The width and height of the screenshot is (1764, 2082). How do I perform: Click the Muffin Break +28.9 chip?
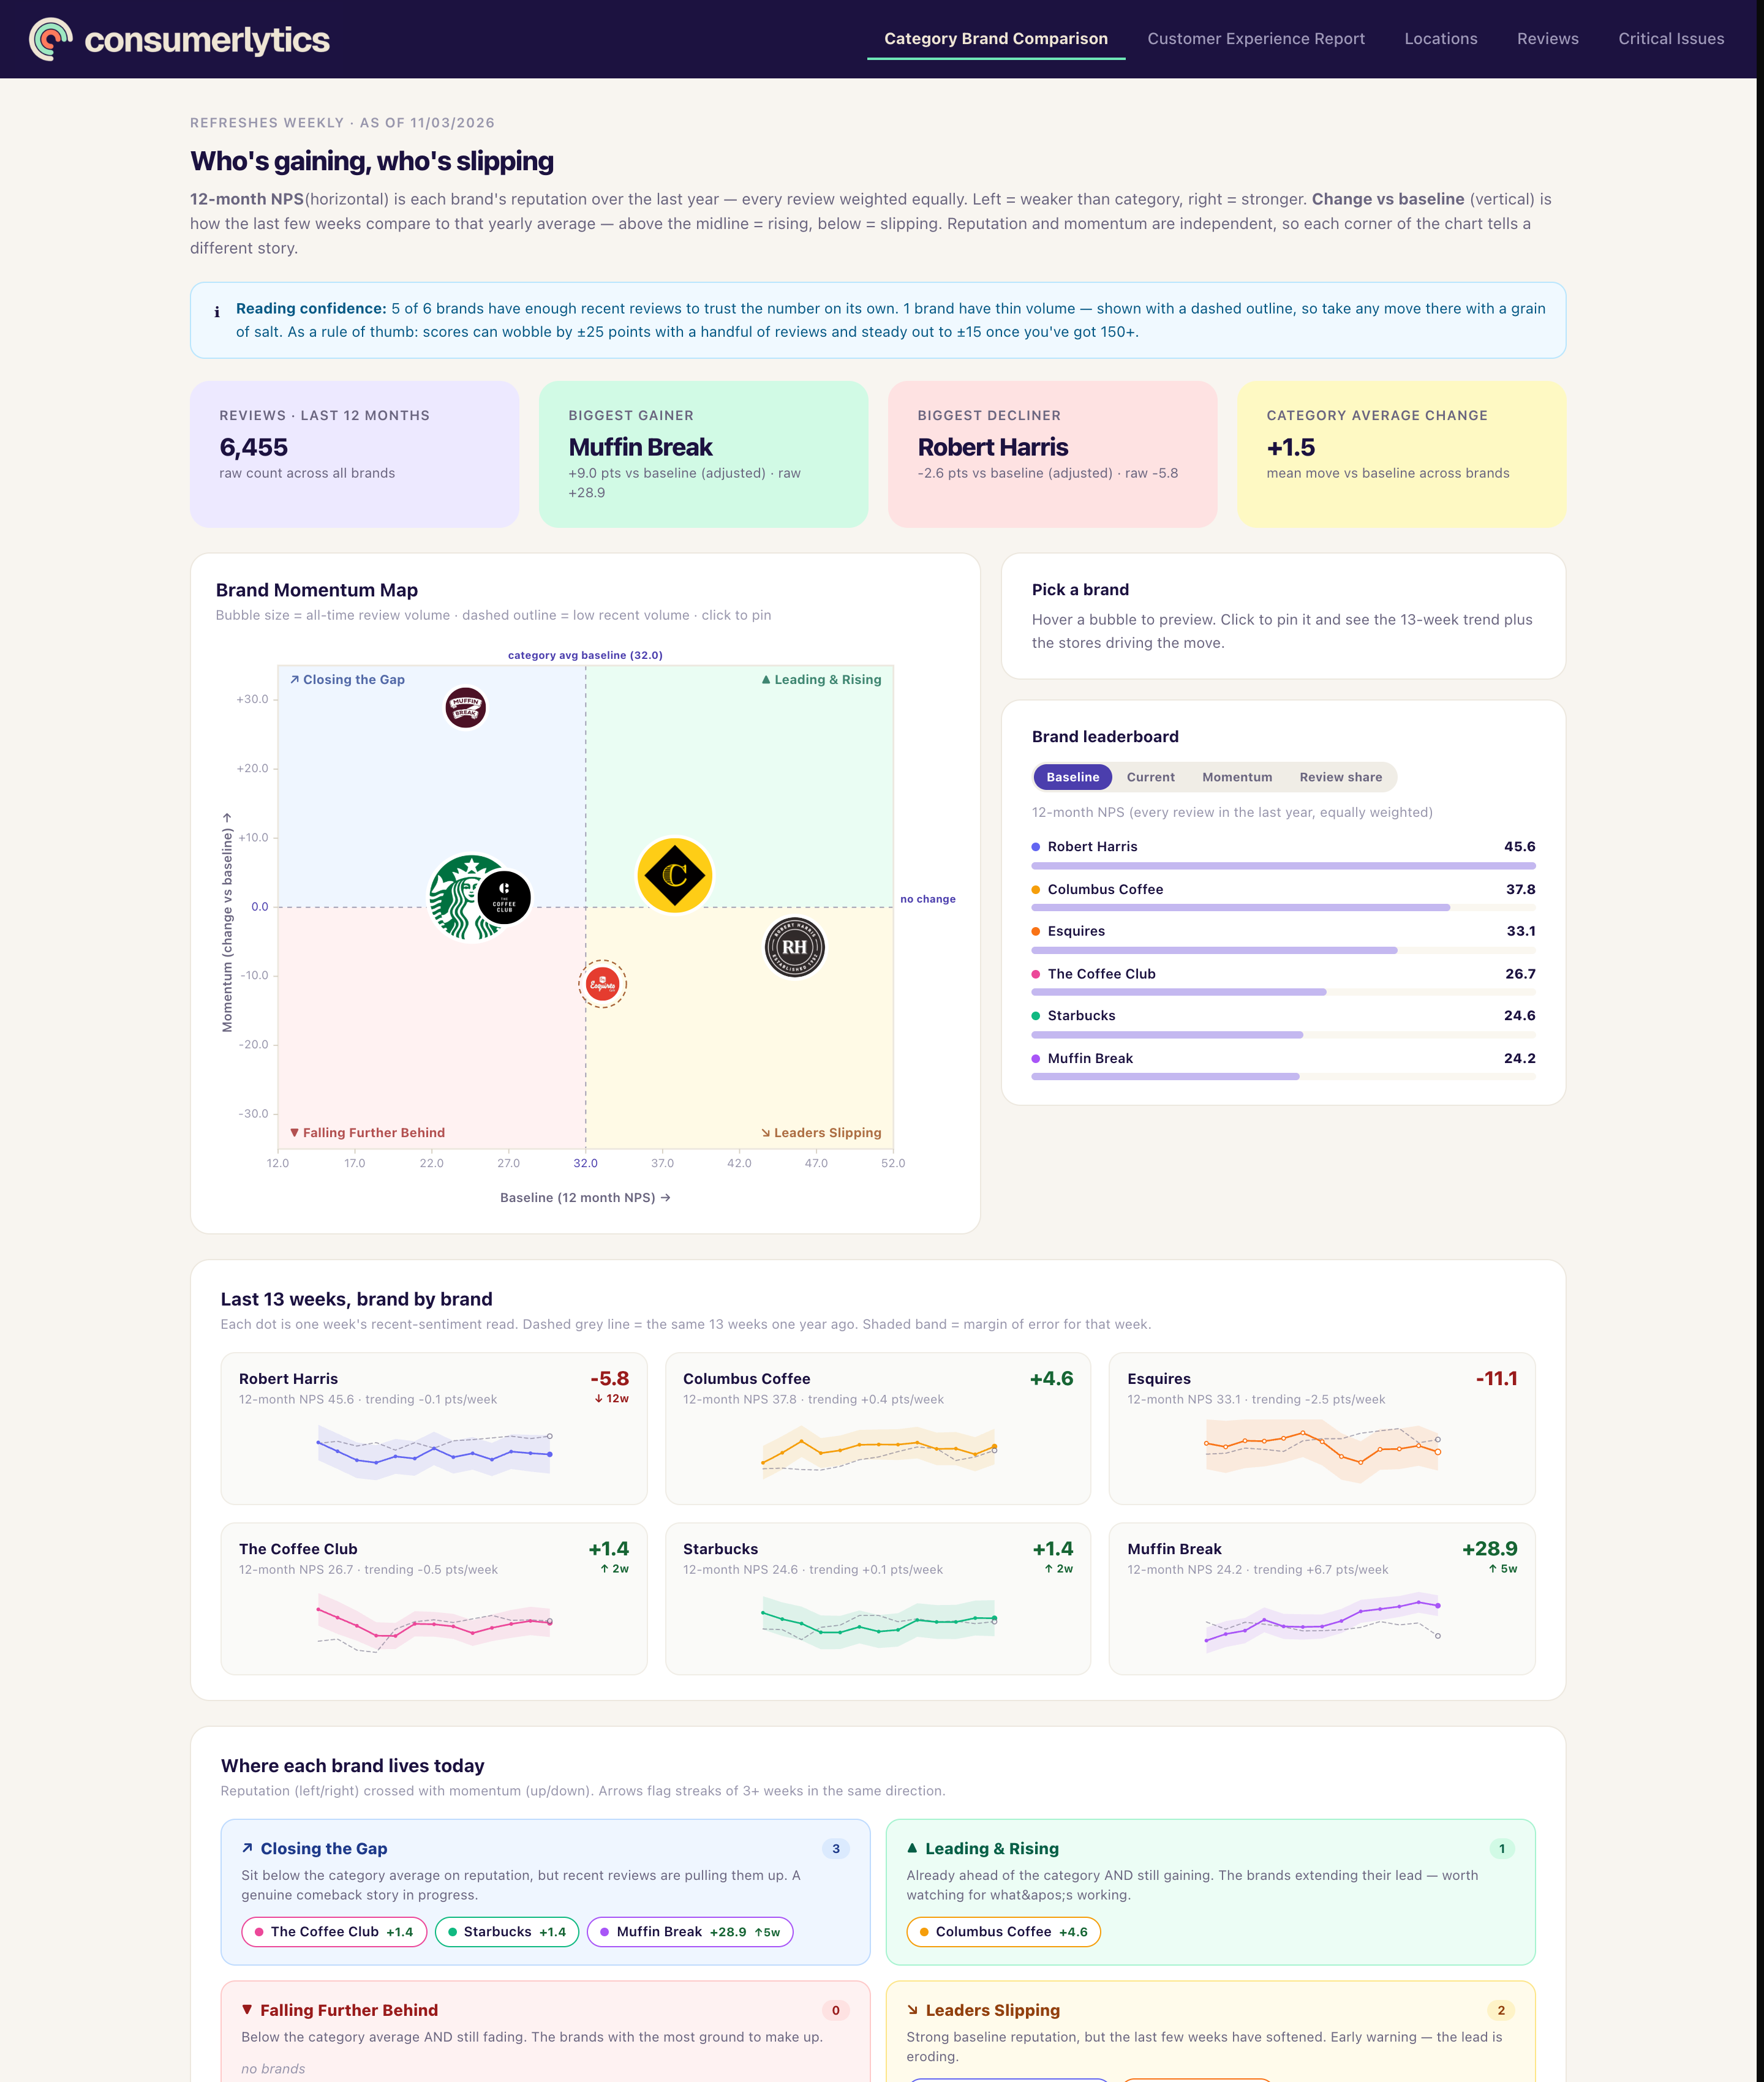(x=690, y=1931)
